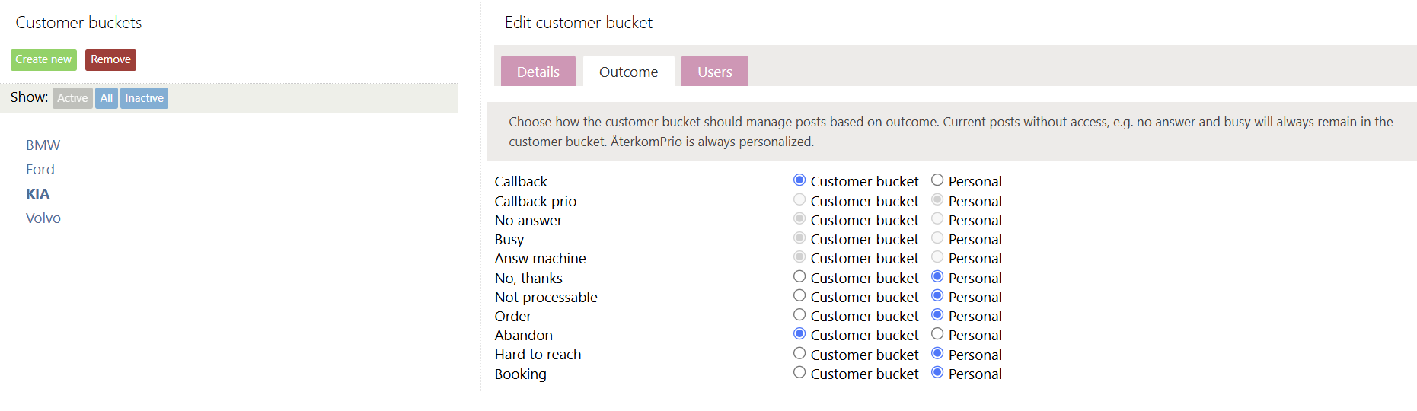Select Personal option for Booking
Viewport: 1417px width, 411px height.
click(x=937, y=372)
